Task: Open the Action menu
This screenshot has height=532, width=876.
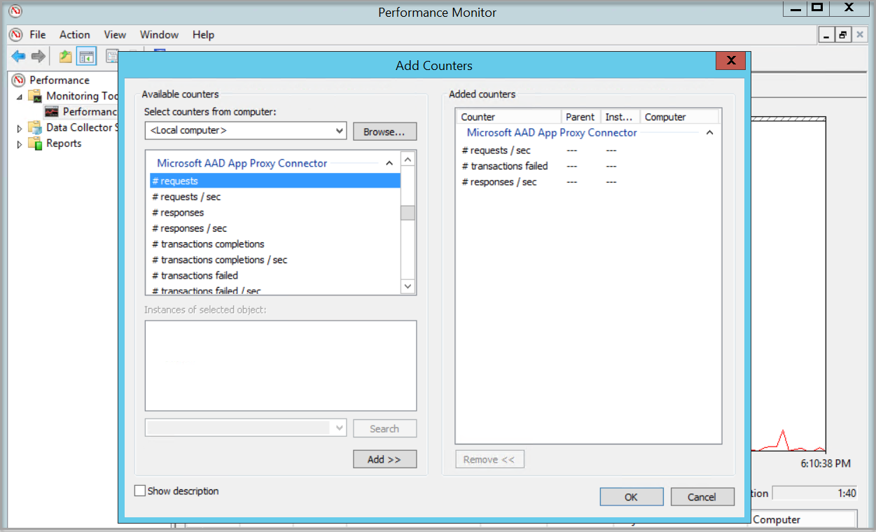Action: 75,34
